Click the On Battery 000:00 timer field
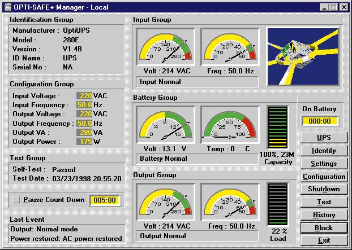 [x=320, y=121]
